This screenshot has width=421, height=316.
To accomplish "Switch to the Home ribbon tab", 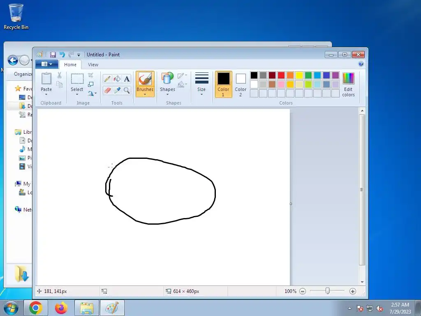I will pos(70,65).
